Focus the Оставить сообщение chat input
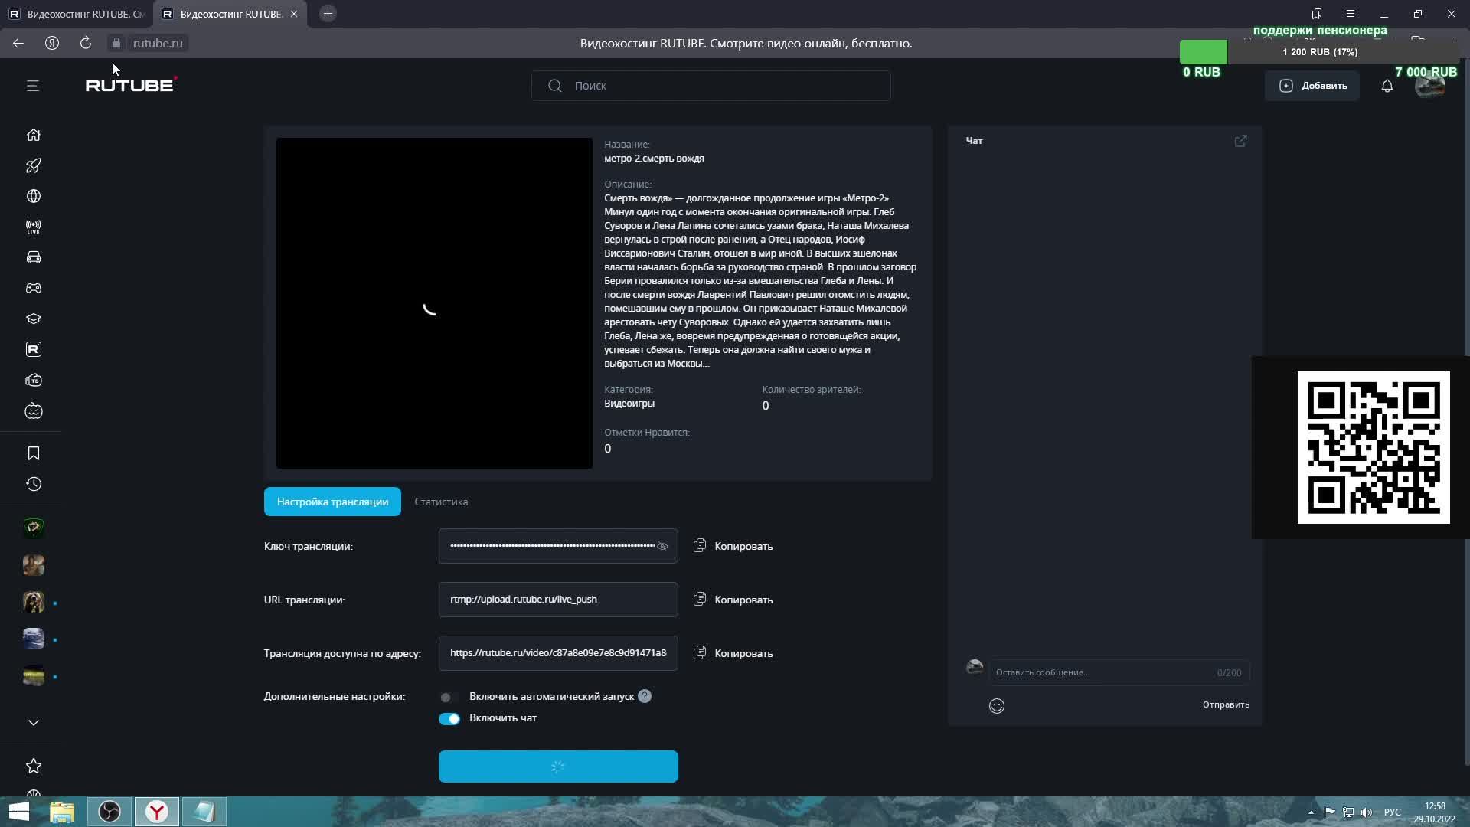The image size is (1470, 827). pyautogui.click(x=1119, y=672)
